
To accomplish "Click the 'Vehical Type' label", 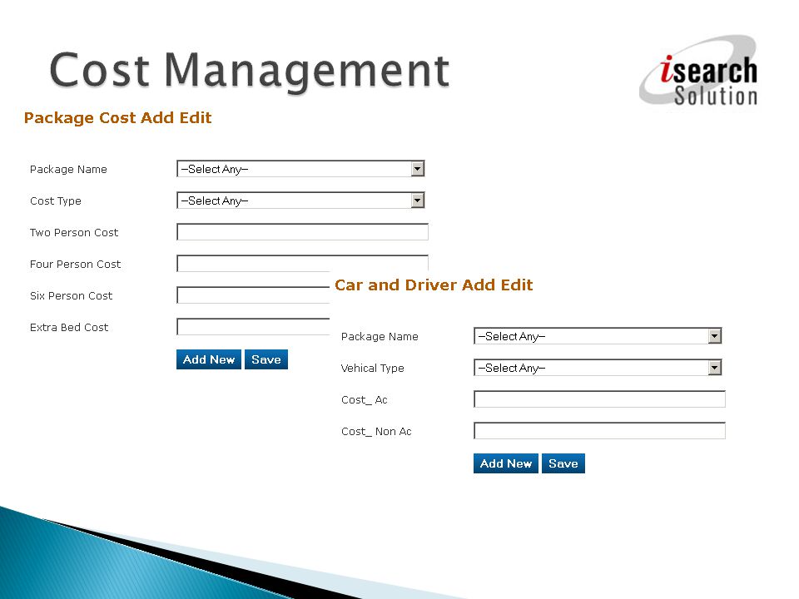I will (x=373, y=369).
